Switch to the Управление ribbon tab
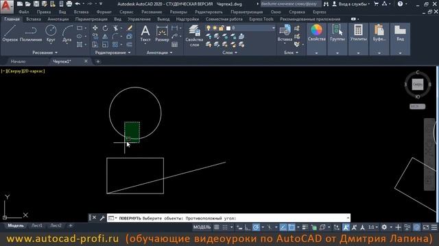The width and height of the screenshot is (439, 246). [139, 19]
